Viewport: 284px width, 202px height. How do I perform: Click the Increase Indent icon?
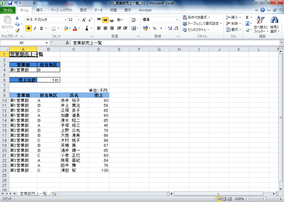[x=125, y=28]
